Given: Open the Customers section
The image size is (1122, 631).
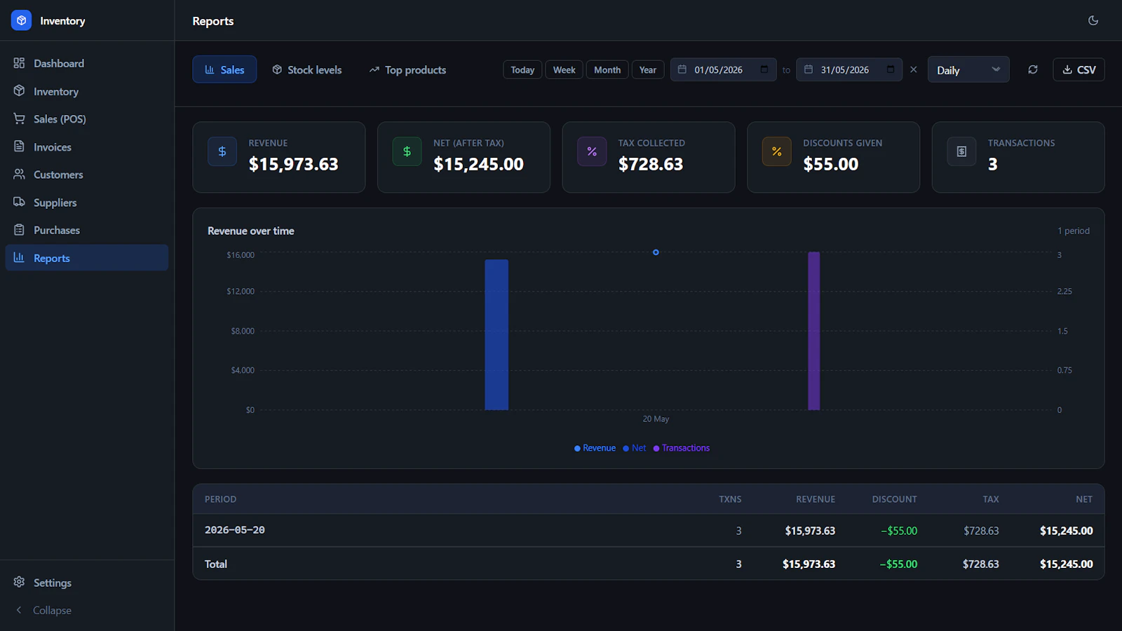Looking at the screenshot, I should point(87,175).
